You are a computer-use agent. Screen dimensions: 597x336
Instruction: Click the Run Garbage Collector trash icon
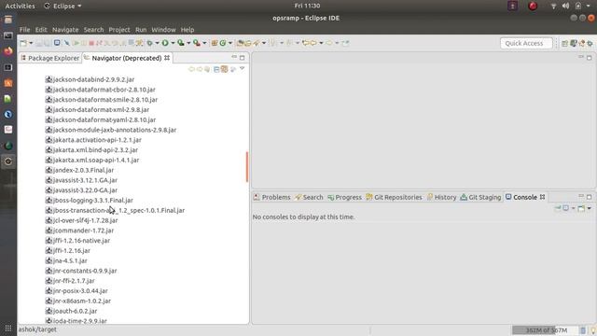(x=583, y=329)
